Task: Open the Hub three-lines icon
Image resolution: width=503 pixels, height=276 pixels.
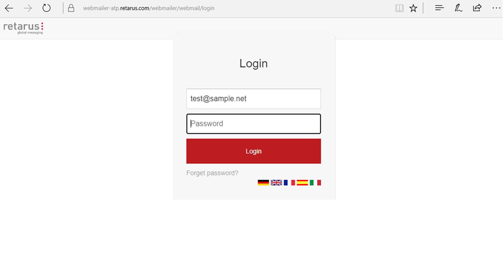Action: tap(439, 8)
